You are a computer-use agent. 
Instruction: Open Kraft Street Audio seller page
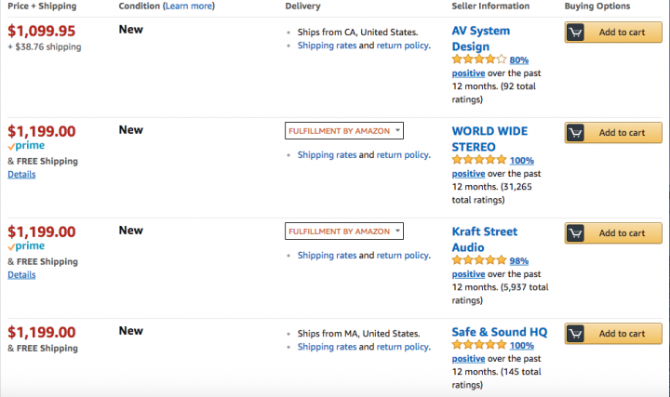(485, 239)
